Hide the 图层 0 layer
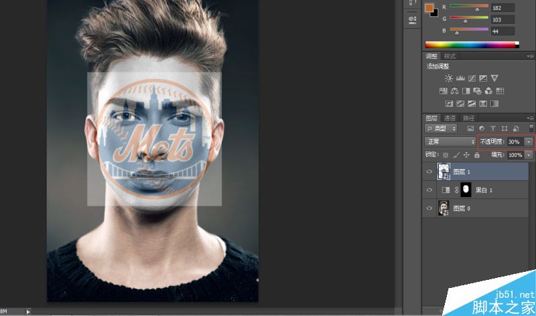 [429, 208]
